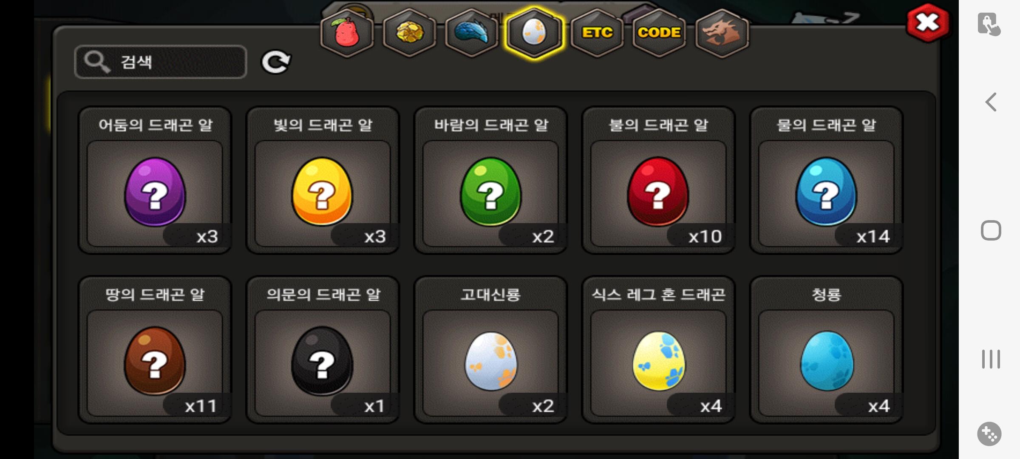Select the purple 어둠의 드래곤 알 egg

pyautogui.click(x=155, y=180)
